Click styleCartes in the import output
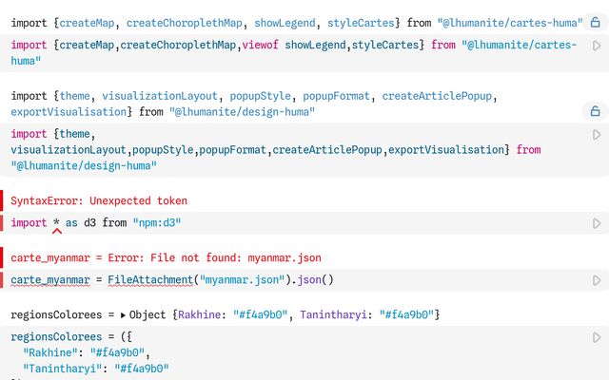The width and height of the screenshot is (609, 380). coord(361,23)
